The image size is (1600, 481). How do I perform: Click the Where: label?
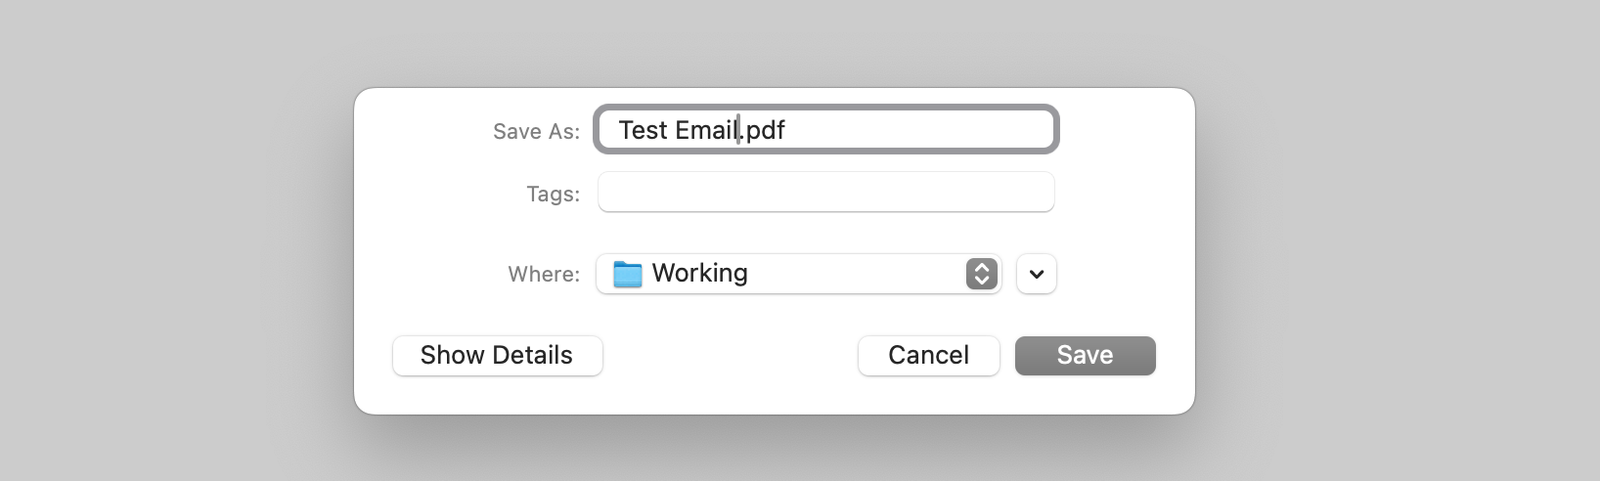544,274
